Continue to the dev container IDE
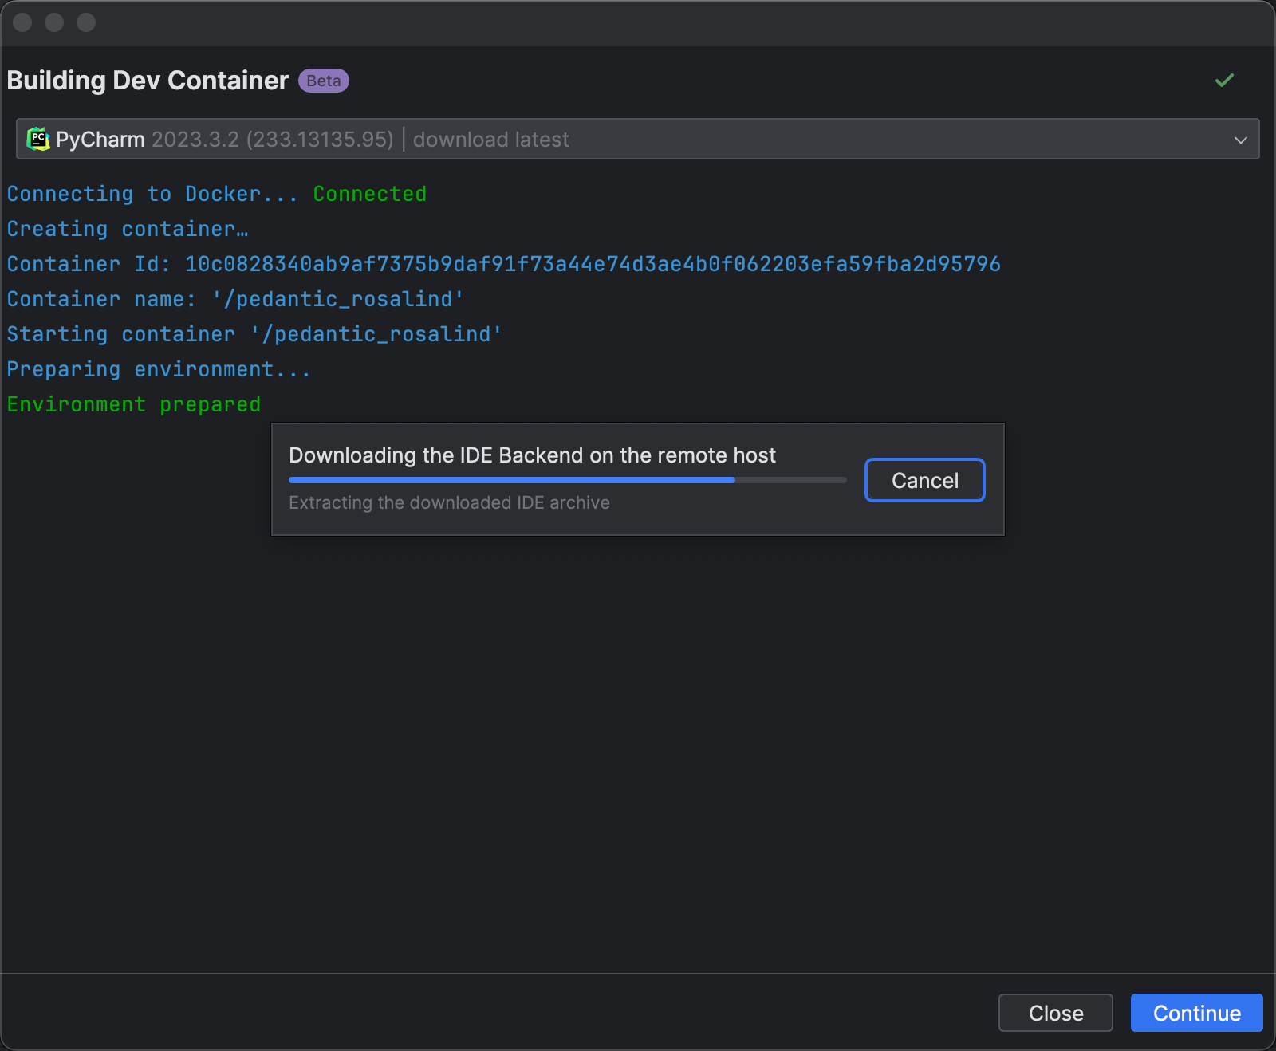 pos(1195,1013)
